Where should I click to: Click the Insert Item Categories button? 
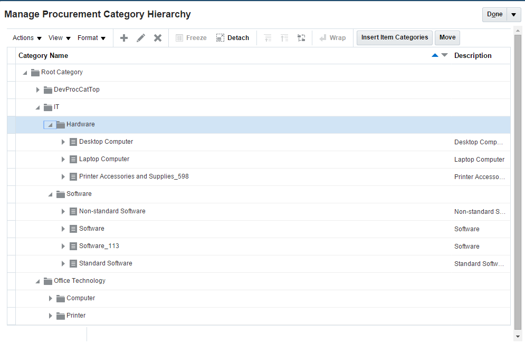(x=394, y=37)
